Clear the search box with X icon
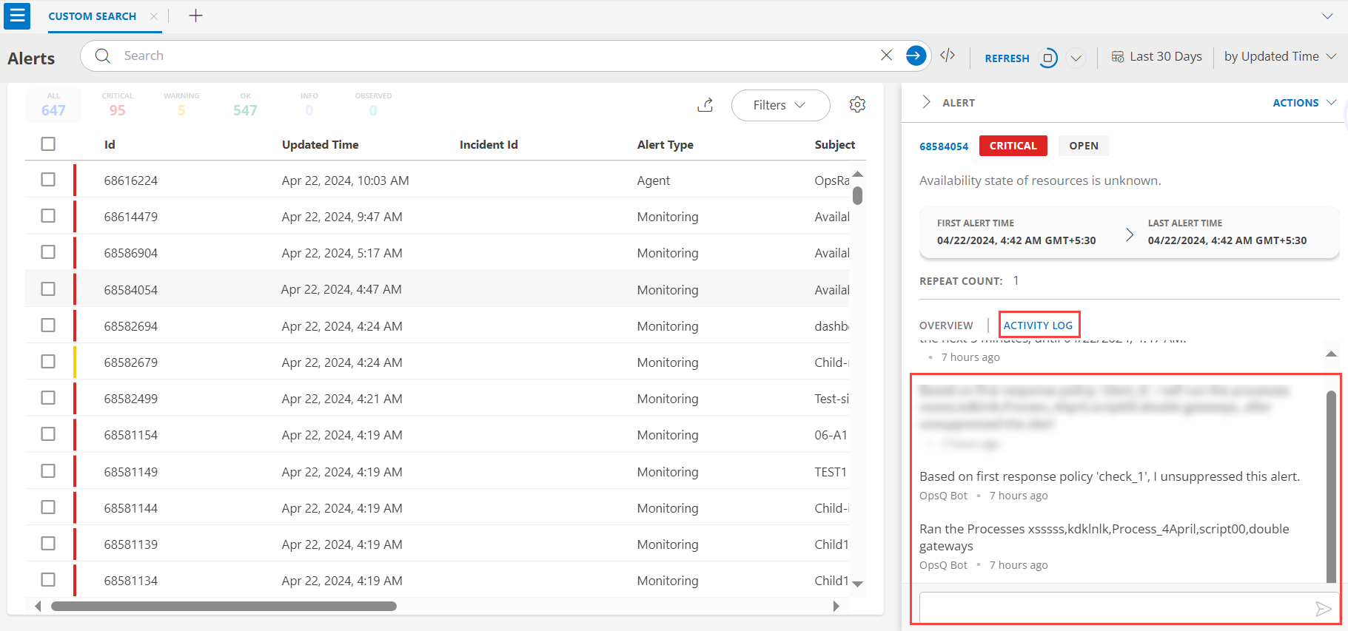Screen dimensions: 1348x631 coord(886,55)
